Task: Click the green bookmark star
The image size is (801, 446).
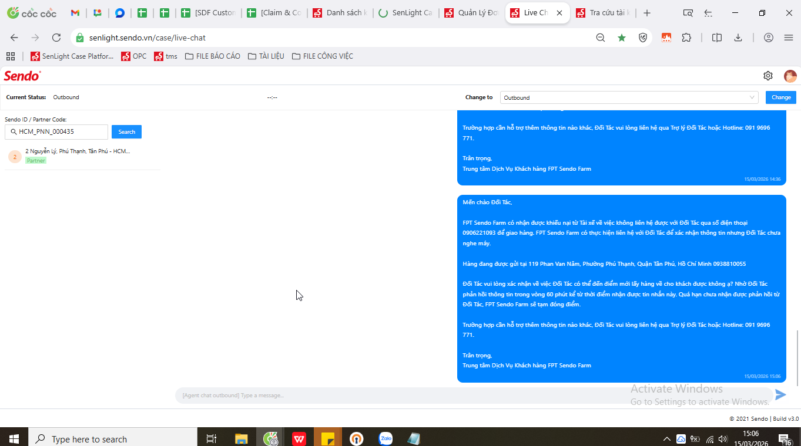Action: coord(622,38)
